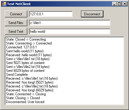
Task: Focus the 127.0.0.1 address field
Action: (51, 14)
